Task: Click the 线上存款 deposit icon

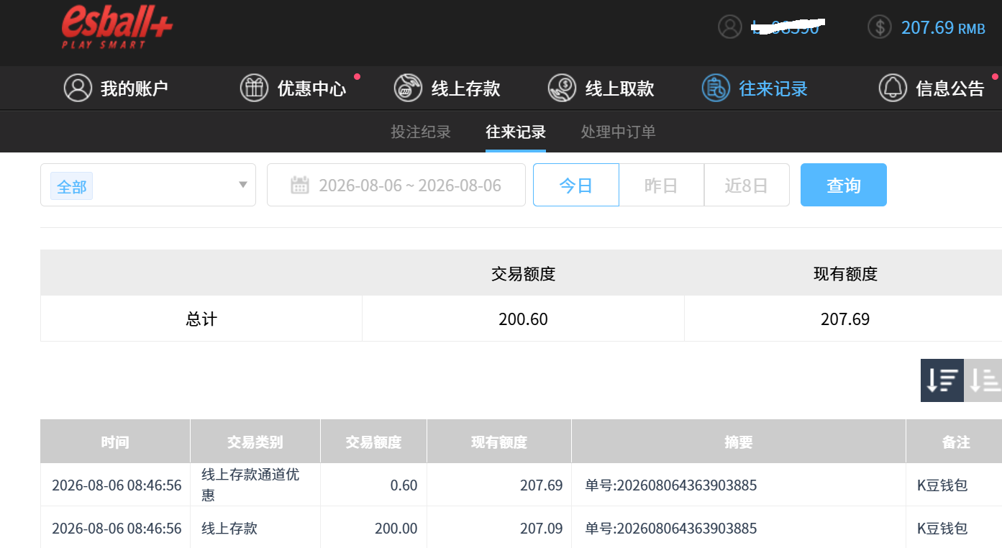Action: tap(408, 88)
